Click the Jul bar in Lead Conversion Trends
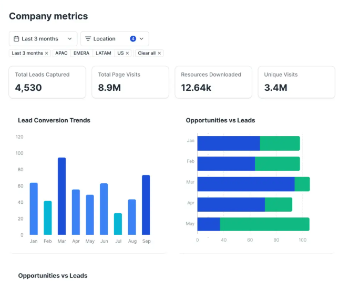The width and height of the screenshot is (339, 281). [118, 224]
